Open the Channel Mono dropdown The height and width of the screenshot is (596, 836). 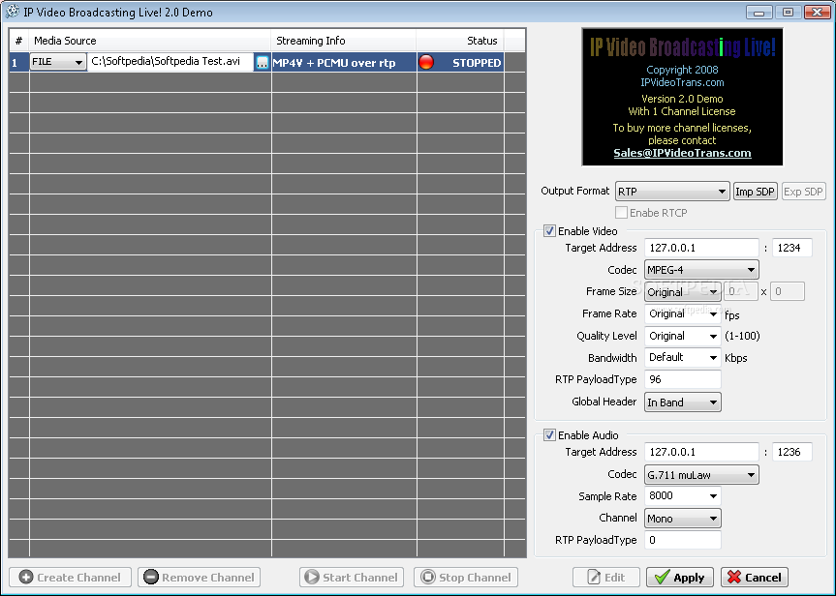pos(682,519)
